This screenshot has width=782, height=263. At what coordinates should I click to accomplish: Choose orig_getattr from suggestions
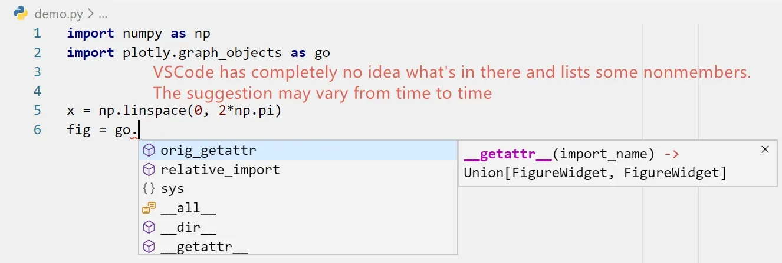point(298,150)
